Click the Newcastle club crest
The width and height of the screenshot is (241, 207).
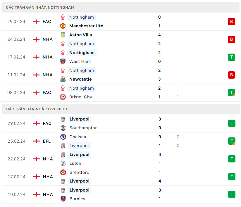coord(63,79)
